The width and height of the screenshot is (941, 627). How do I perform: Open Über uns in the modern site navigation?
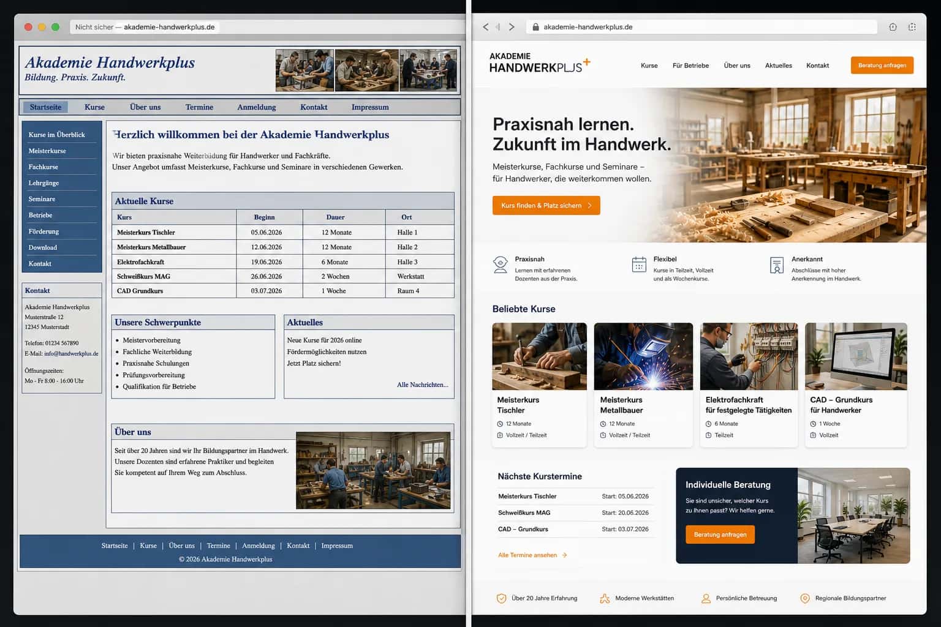click(737, 66)
